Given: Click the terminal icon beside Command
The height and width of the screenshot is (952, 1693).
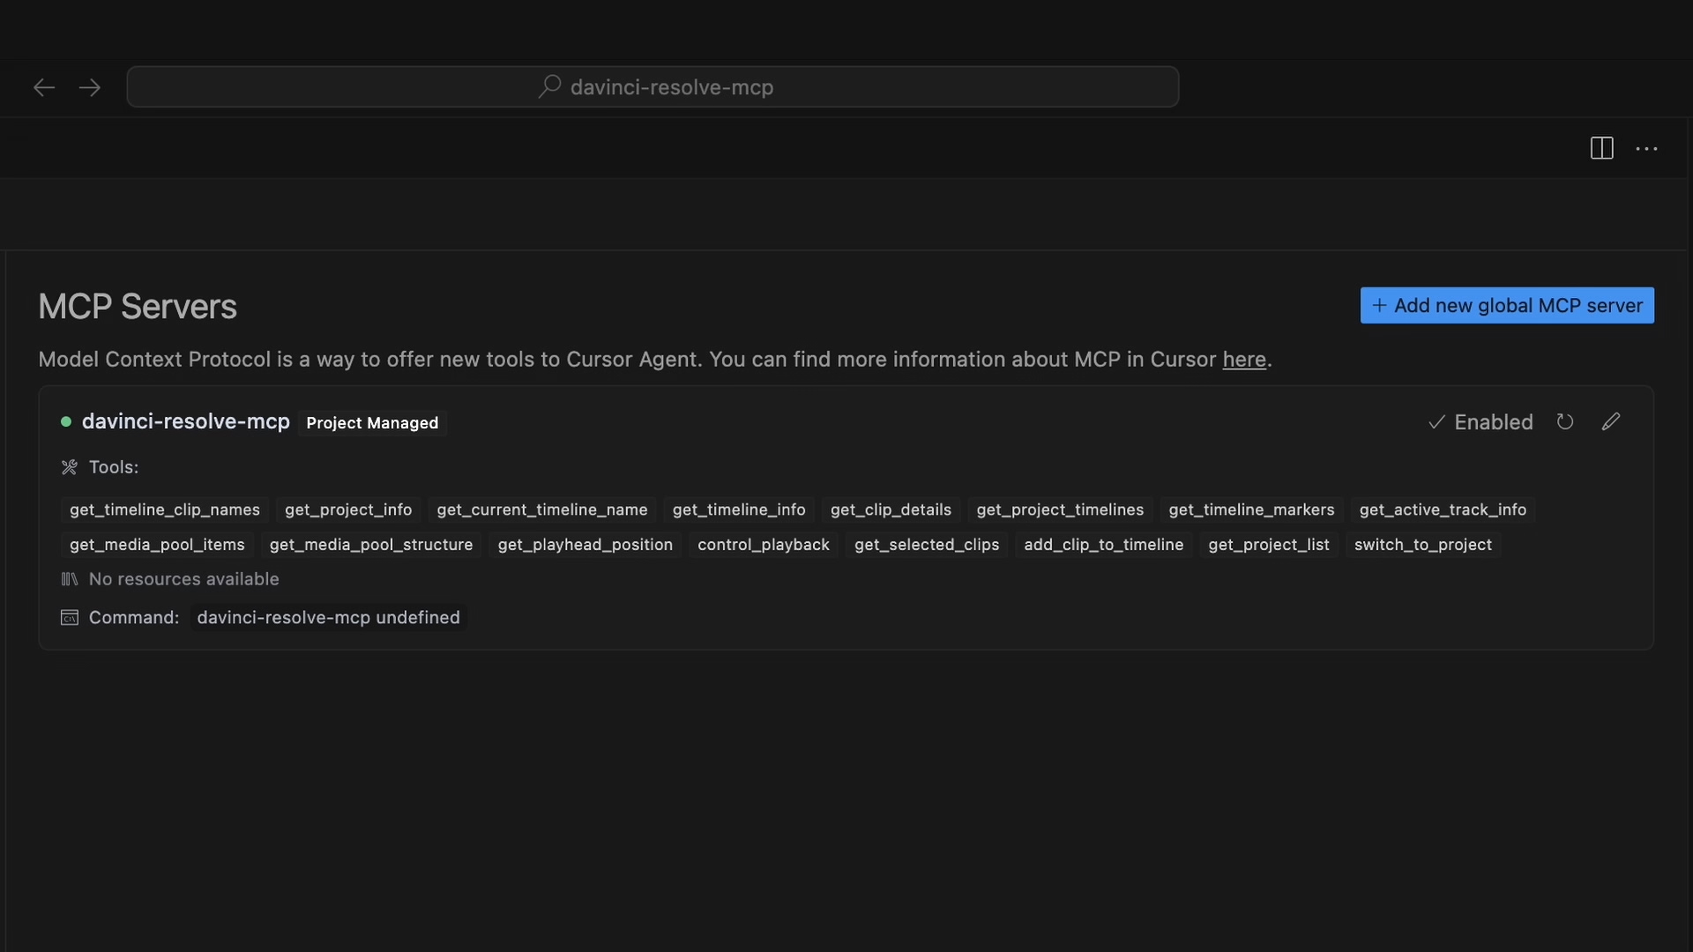Looking at the screenshot, I should click(69, 618).
